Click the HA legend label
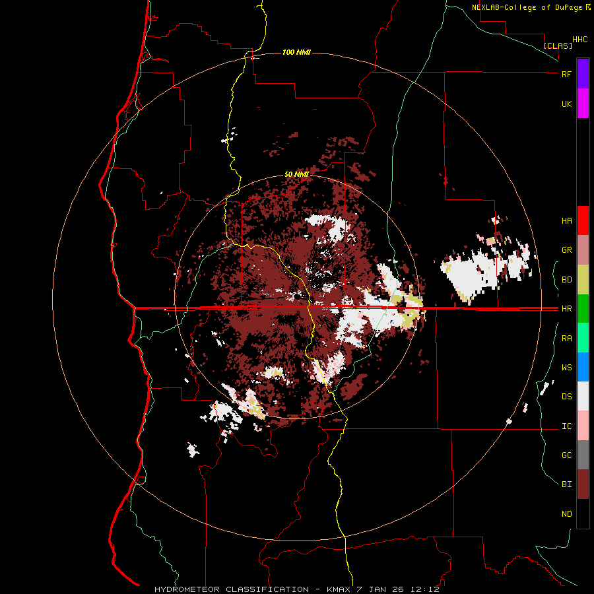This screenshot has height=594, width=594. 566,221
